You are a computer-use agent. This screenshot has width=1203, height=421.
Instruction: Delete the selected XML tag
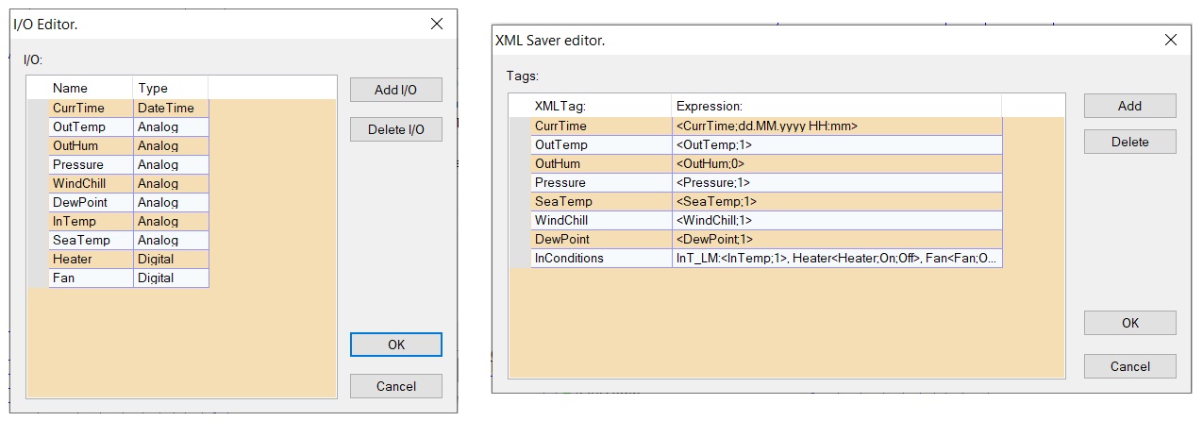tap(1129, 142)
